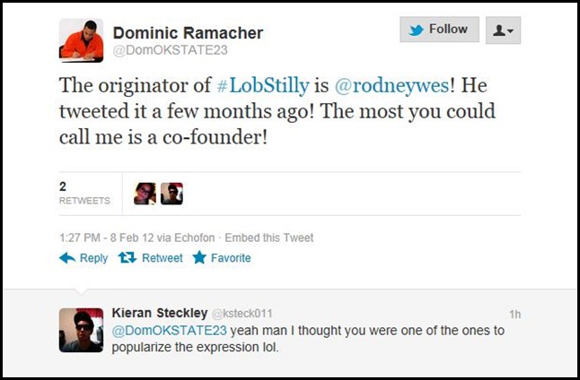Click Dominic Ramacher's profile avatar
This screenshot has width=580, height=380.
click(x=81, y=41)
